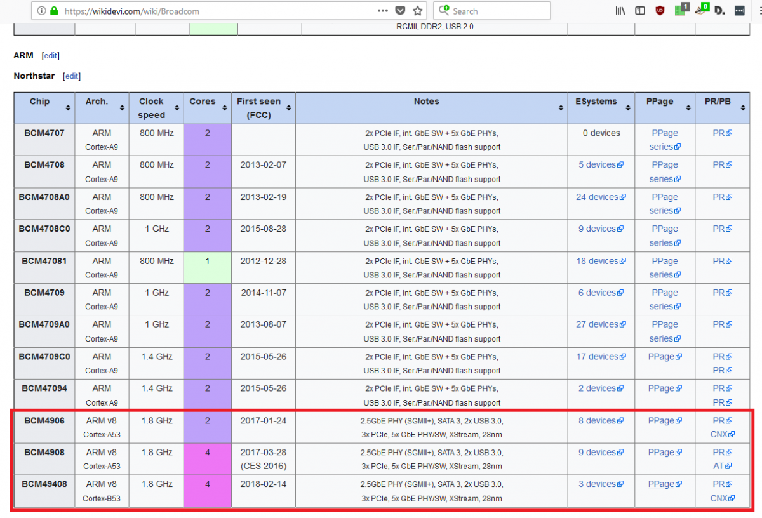Open the 2 devices link for BCM47094
Image resolution: width=762 pixels, height=518 pixels.
pyautogui.click(x=601, y=388)
